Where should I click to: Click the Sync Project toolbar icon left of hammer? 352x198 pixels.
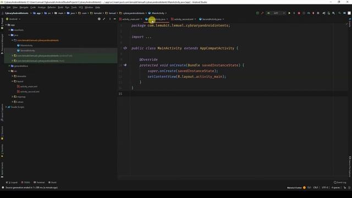click(257, 13)
